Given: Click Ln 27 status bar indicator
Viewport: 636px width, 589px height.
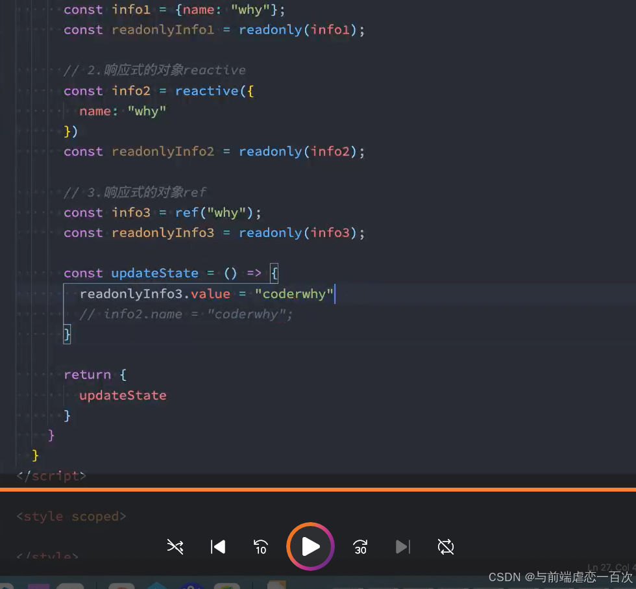Looking at the screenshot, I should click(611, 568).
